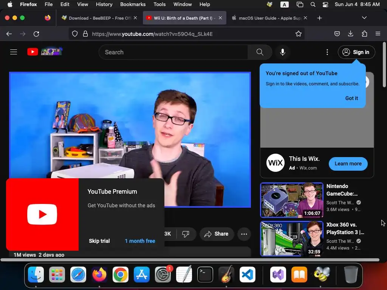Share the video with Share button
Image resolution: width=387 pixels, height=290 pixels.
(x=217, y=234)
